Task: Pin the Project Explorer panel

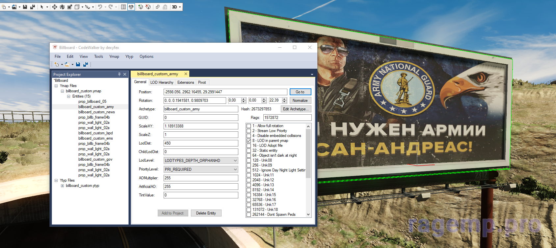Action: 119,75
